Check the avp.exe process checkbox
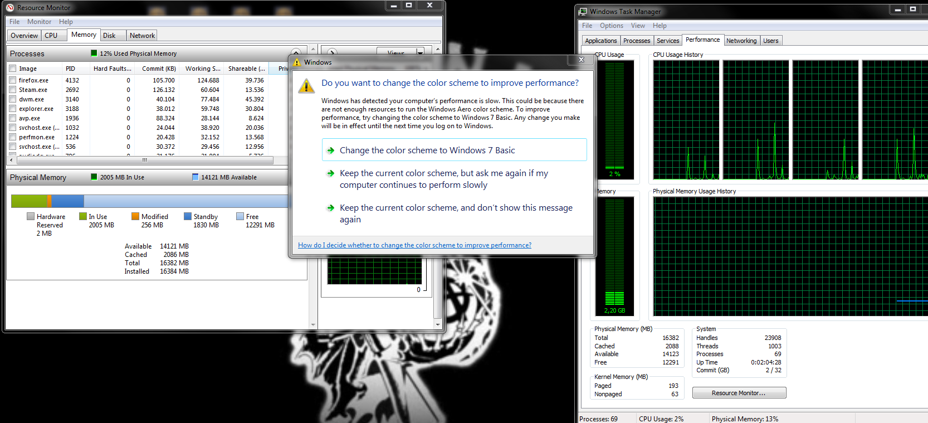928x423 pixels. (13, 118)
